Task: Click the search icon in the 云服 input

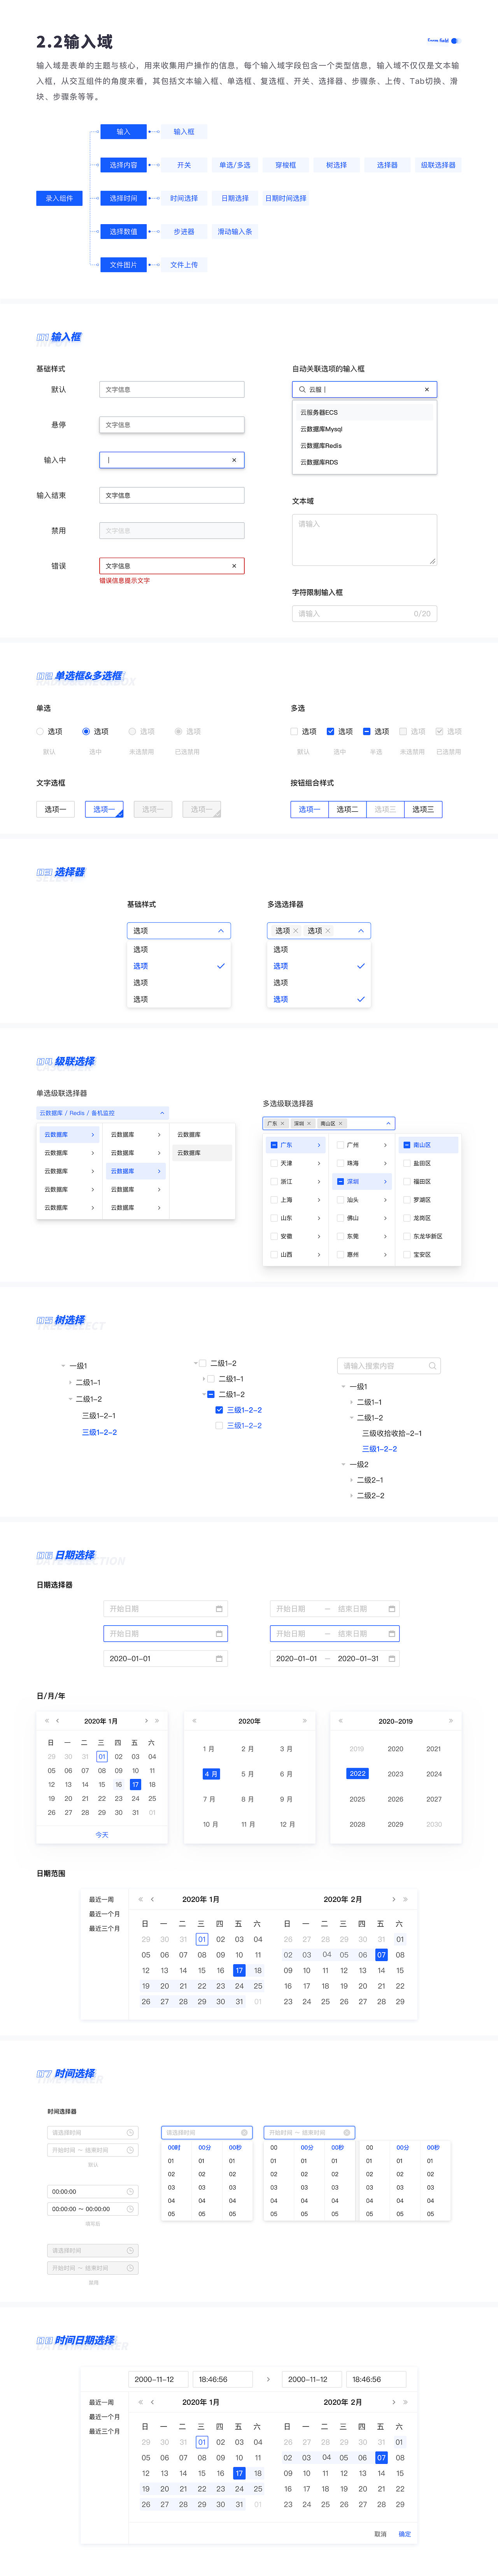Action: pyautogui.click(x=302, y=389)
